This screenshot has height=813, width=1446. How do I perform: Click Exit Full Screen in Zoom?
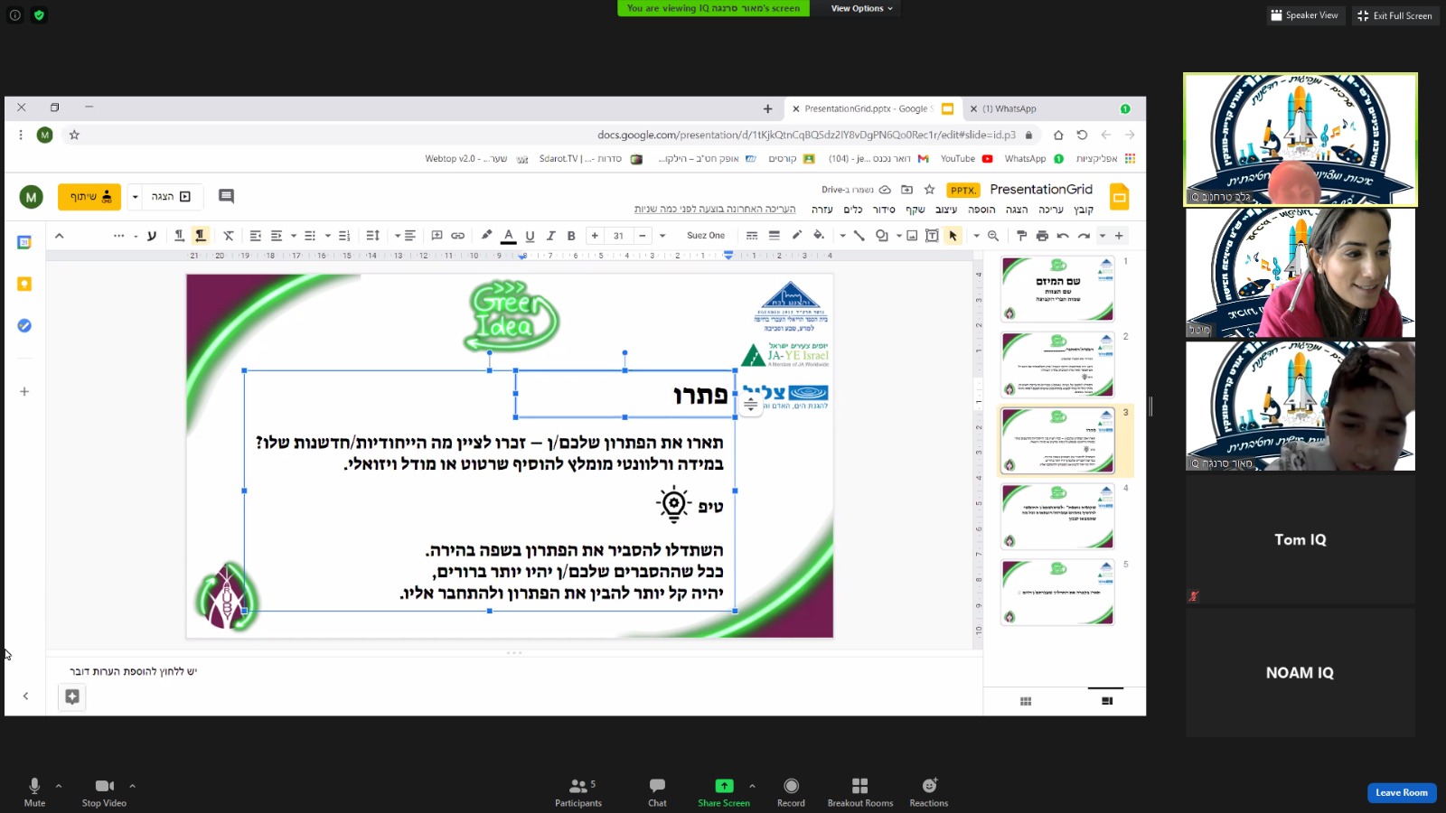(x=1394, y=15)
